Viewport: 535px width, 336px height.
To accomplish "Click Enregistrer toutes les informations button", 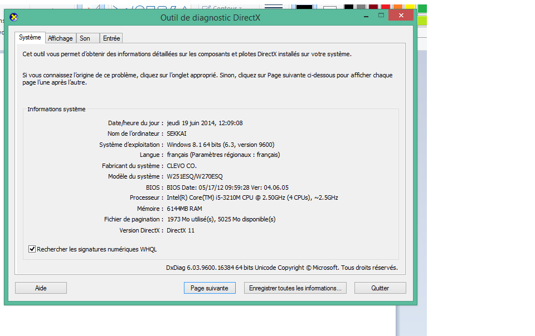I will click(295, 288).
